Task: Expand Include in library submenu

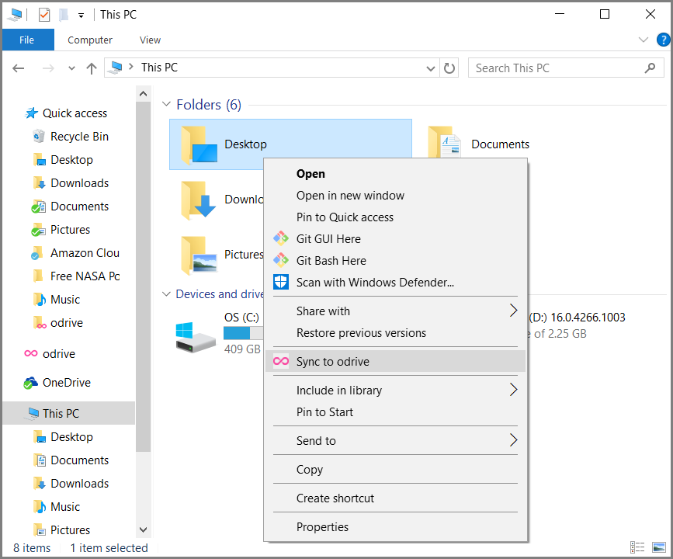Action: (395, 391)
